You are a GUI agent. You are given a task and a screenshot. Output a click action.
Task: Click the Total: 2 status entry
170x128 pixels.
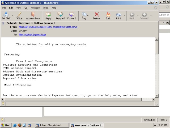[163, 120]
